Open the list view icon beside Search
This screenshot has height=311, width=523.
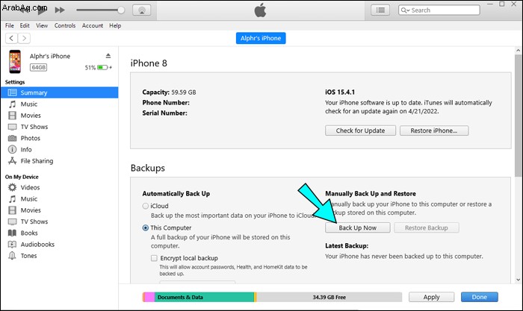[x=380, y=10]
